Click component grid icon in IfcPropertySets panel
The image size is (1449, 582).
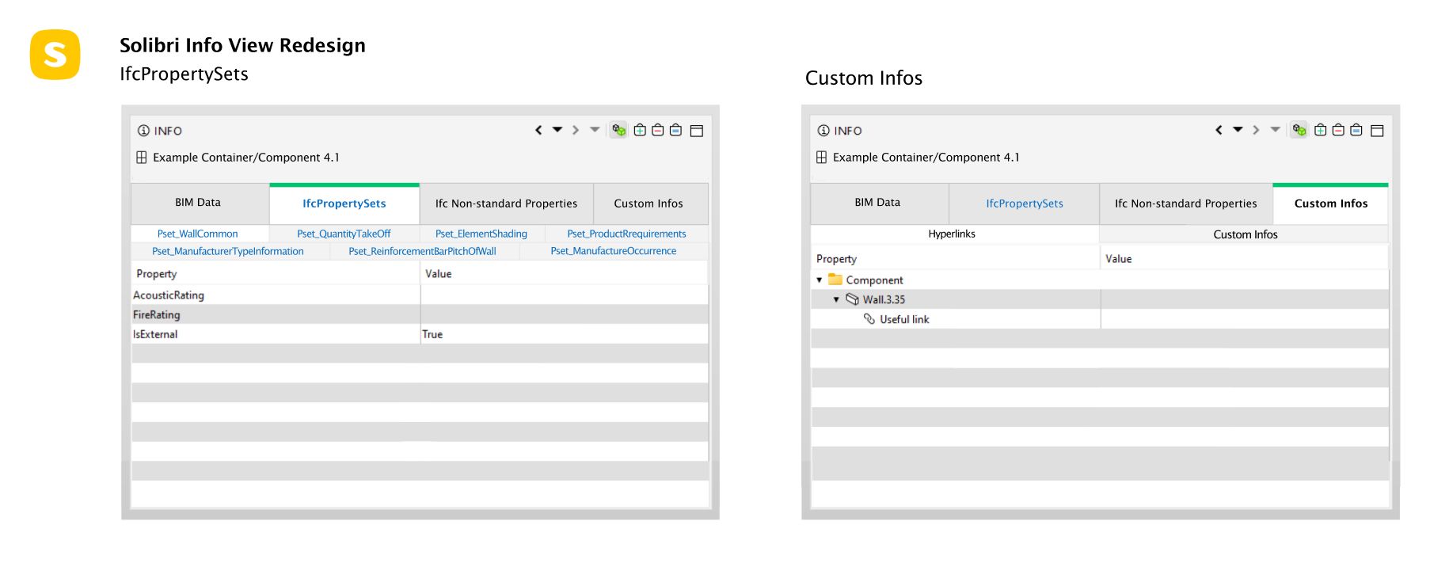pyautogui.click(x=142, y=158)
